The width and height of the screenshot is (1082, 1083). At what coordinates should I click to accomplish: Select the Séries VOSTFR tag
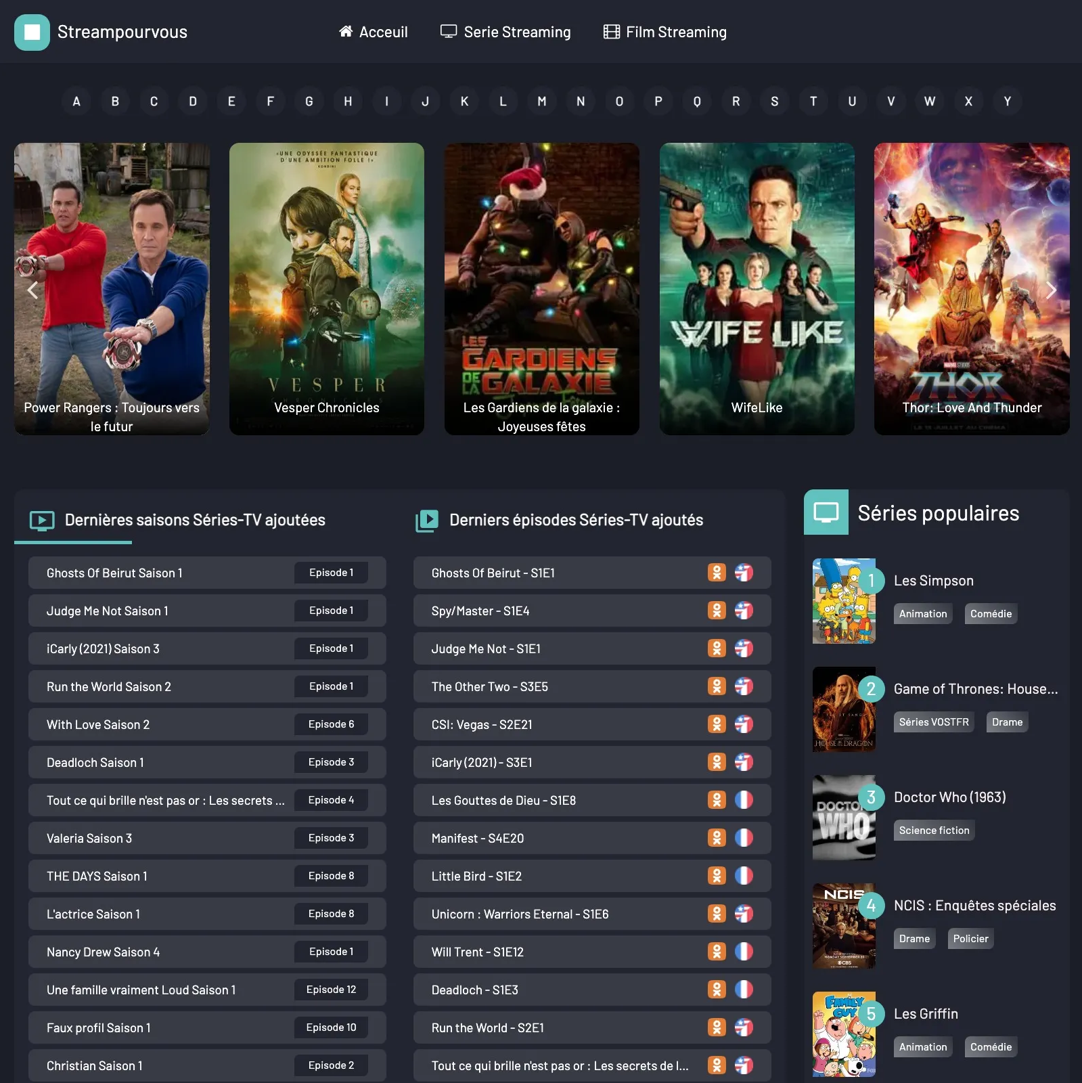click(x=934, y=722)
